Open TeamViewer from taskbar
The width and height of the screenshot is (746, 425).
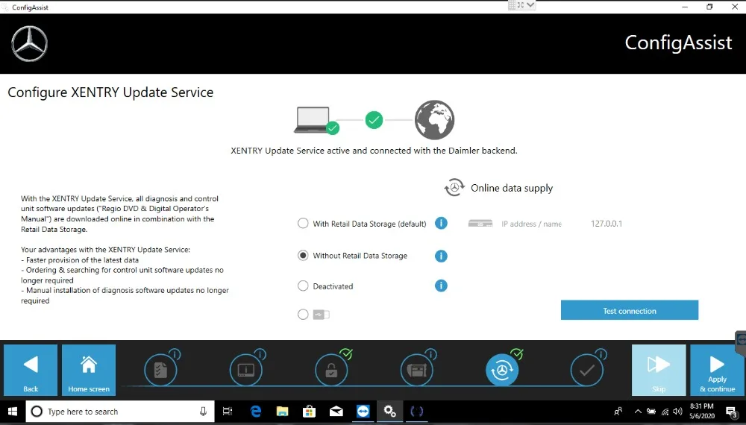point(363,412)
